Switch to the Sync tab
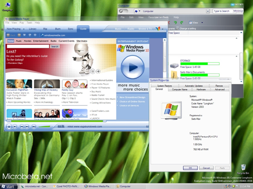The width and height of the screenshot is (253, 189). tap(70, 29)
